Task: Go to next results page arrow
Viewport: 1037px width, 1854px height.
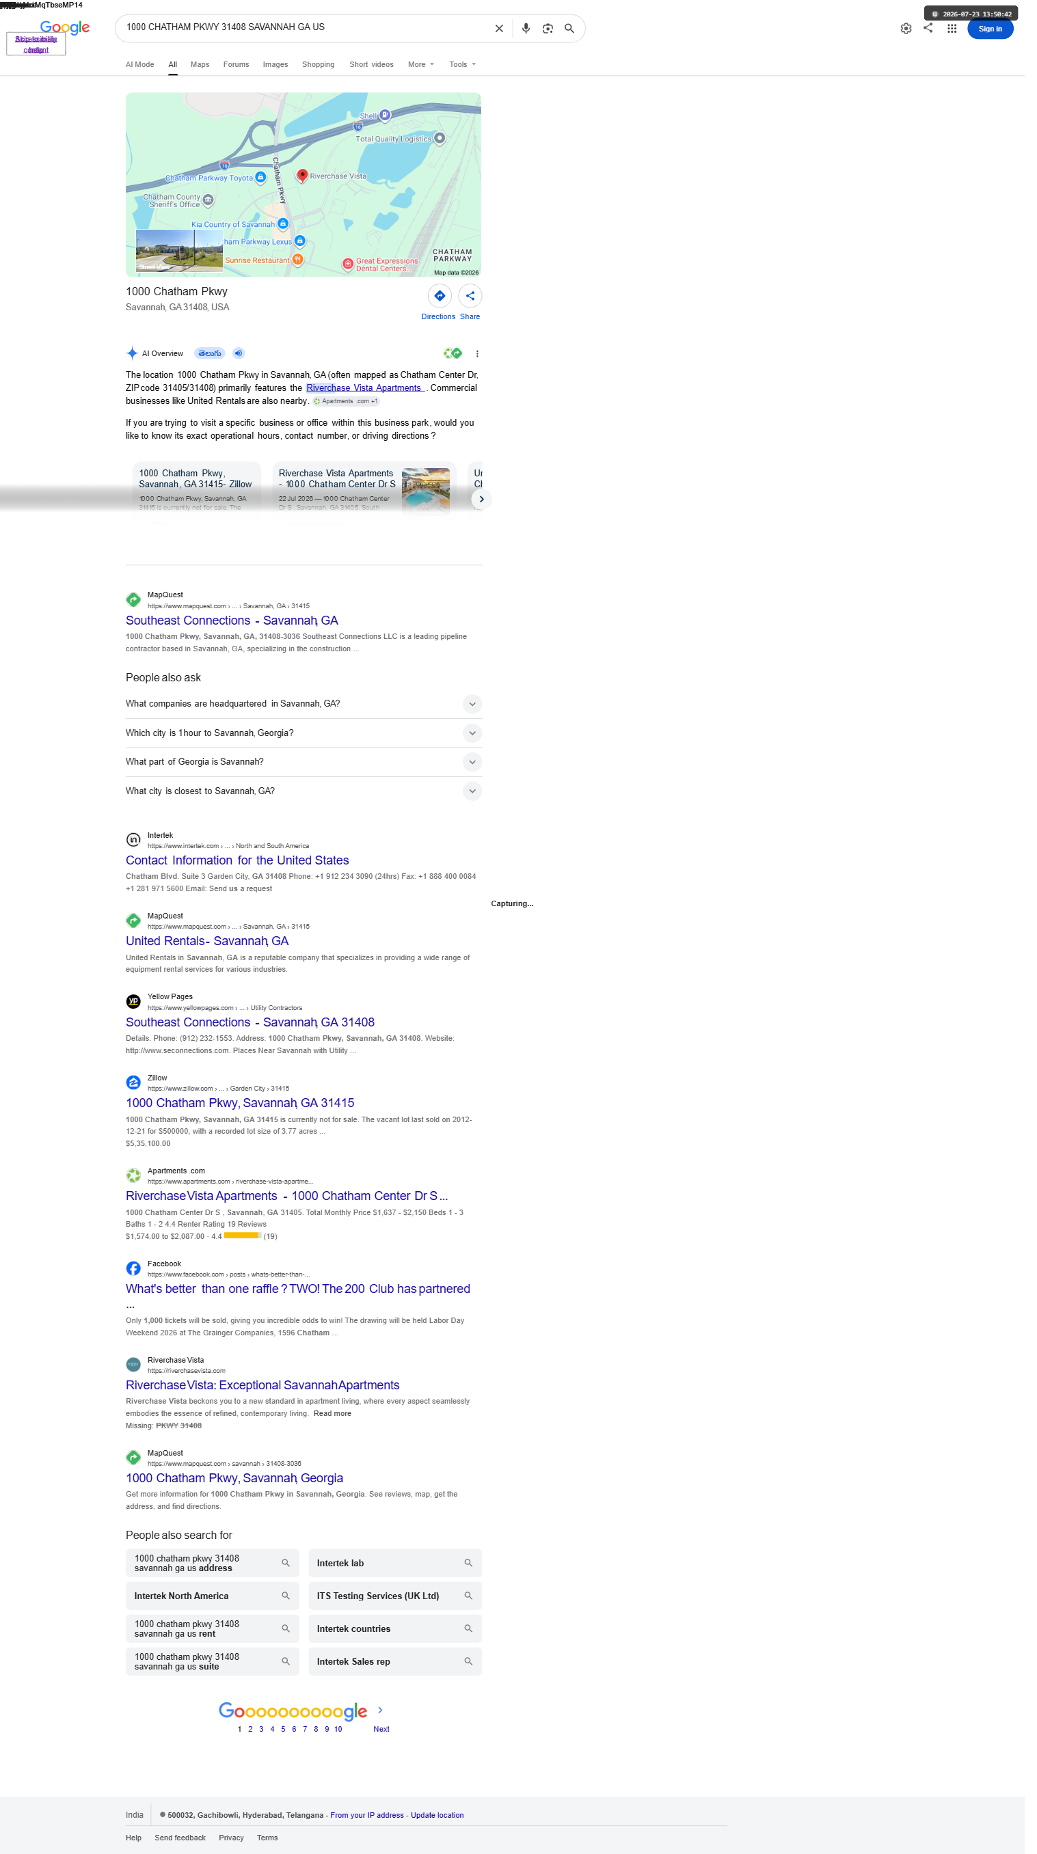Action: (x=380, y=1710)
